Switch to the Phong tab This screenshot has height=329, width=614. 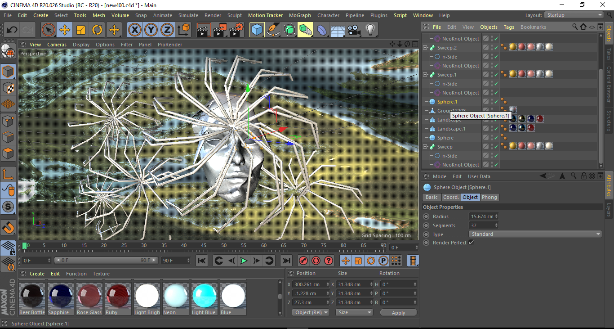click(489, 197)
